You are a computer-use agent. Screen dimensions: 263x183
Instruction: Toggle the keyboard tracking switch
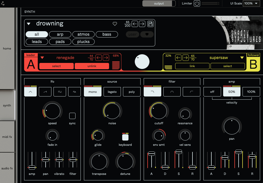[x=125, y=137]
